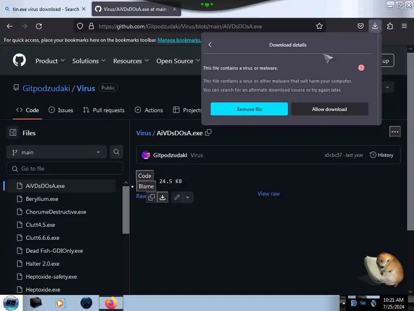This screenshot has width=414, height=311.
Task: Expand the Resources menu
Action: pyautogui.click(x=131, y=61)
